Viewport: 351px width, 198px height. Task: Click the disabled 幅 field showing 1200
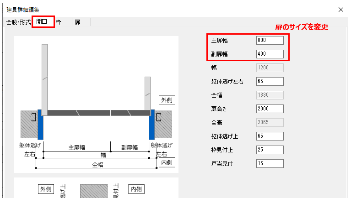pyautogui.click(x=270, y=68)
